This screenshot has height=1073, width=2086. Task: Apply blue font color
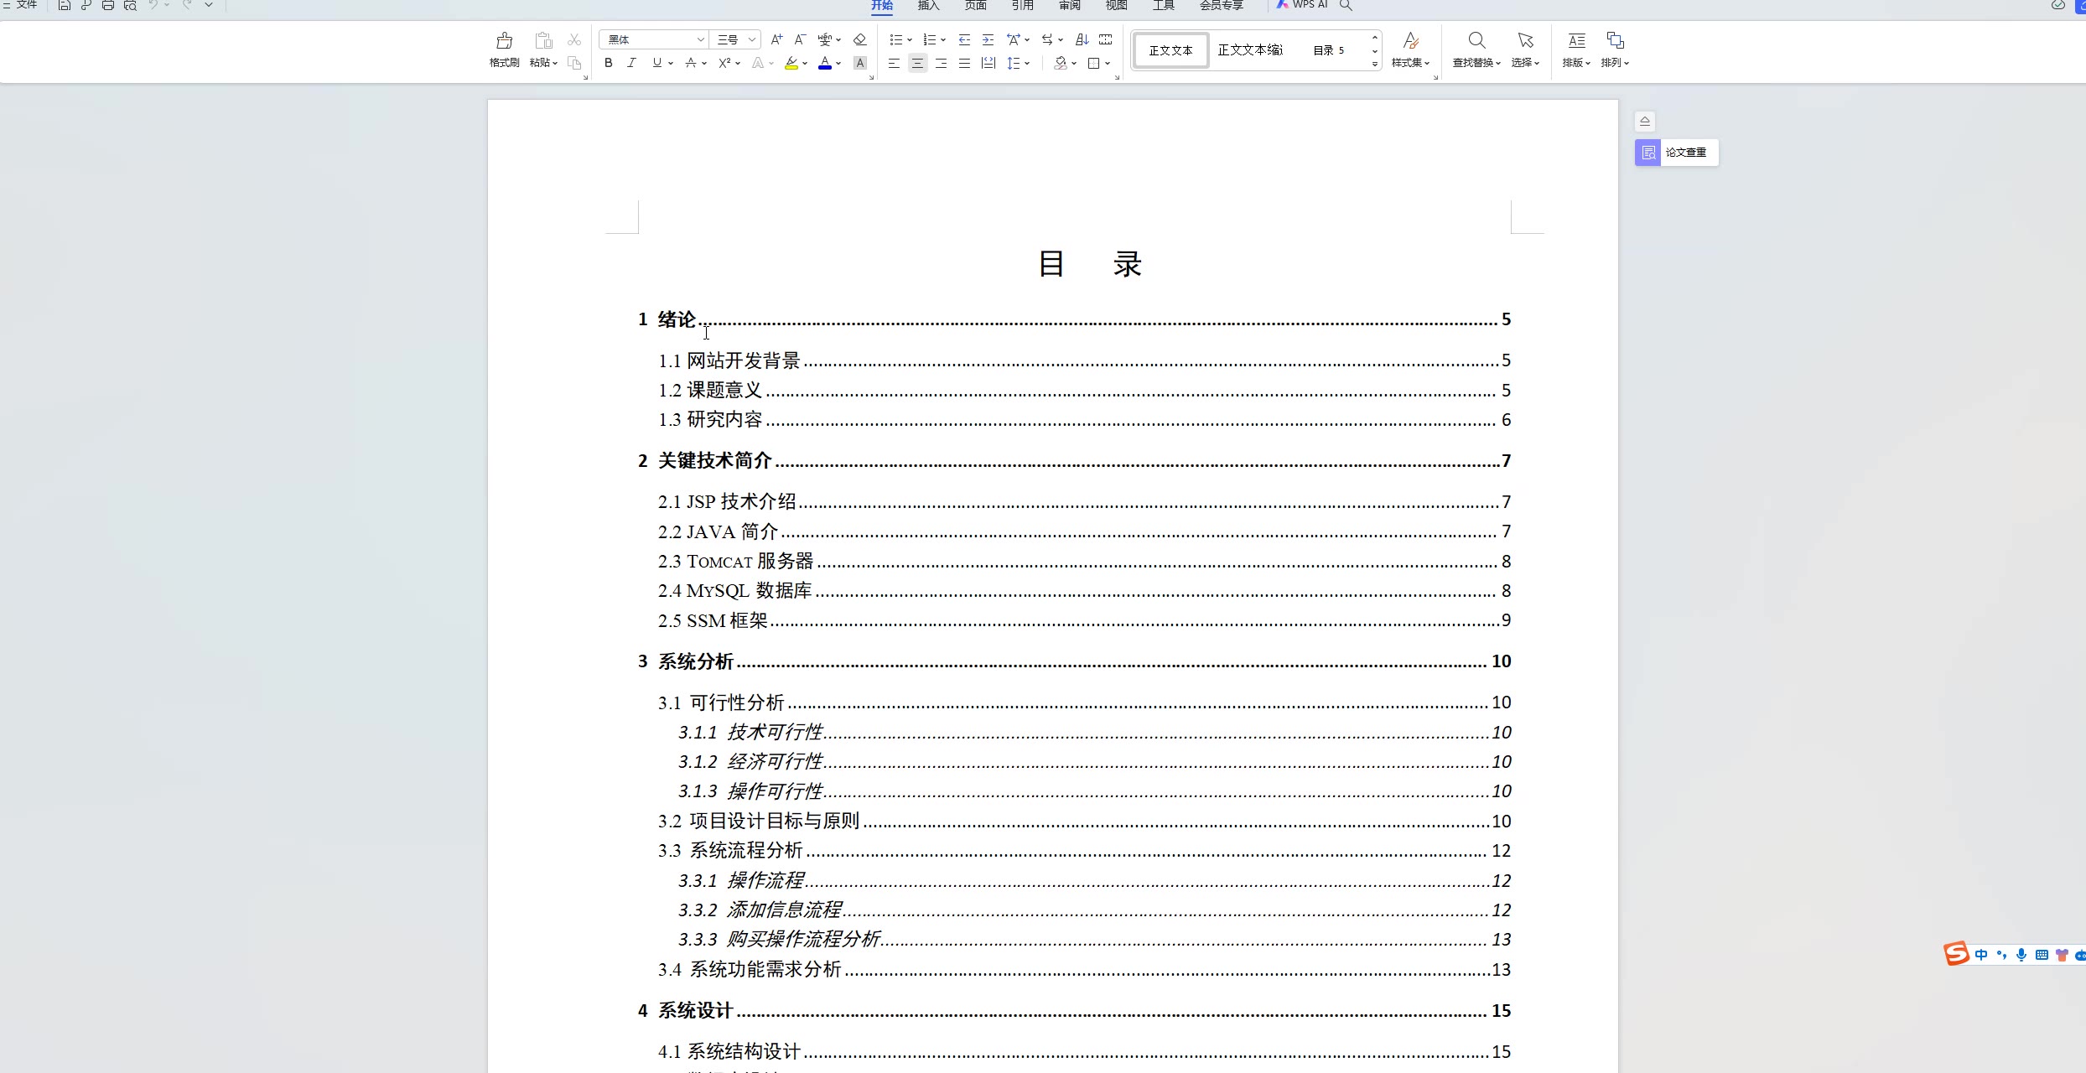[x=825, y=63]
